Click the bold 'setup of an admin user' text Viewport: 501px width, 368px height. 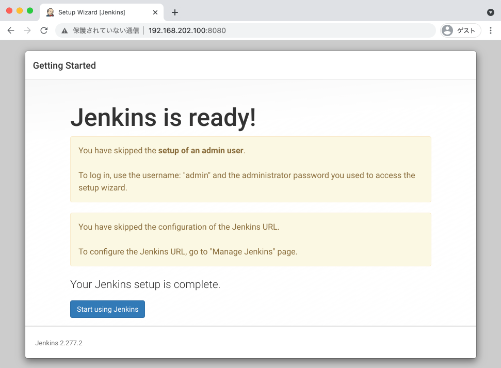point(201,151)
